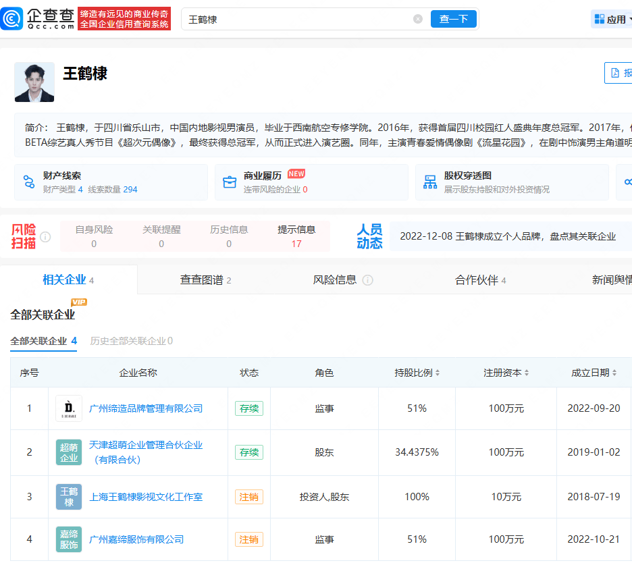Click the red slogan banner beside logo

124,18
